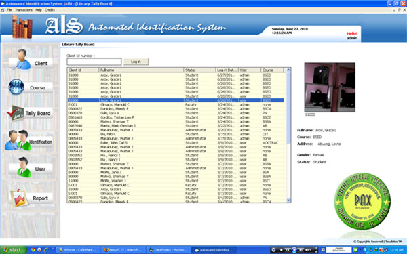The height and width of the screenshot is (254, 407).
Task: Open the Course module from the sidebar
Action: [x=31, y=87]
